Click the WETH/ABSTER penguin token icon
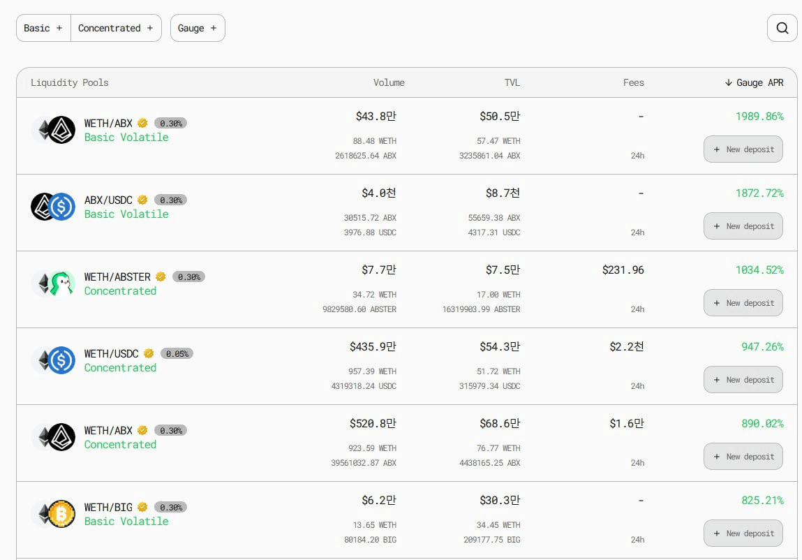This screenshot has height=560, width=802. pos(61,283)
